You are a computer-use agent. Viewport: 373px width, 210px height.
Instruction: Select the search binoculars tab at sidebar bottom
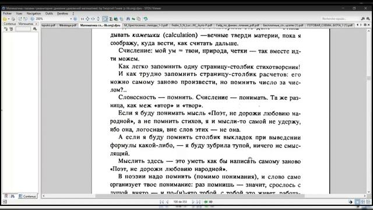tap(13, 197)
